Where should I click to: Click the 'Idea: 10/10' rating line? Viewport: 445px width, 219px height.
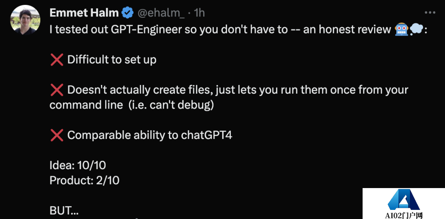77,165
